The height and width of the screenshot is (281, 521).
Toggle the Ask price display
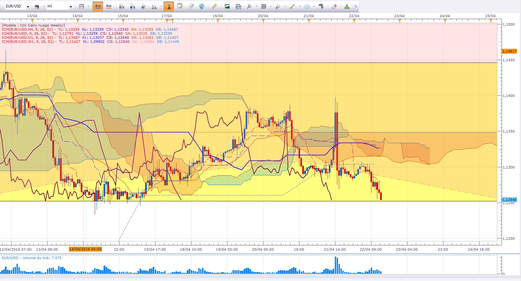click(109, 6)
